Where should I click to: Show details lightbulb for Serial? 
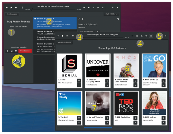pyautogui.click(x=79, y=81)
